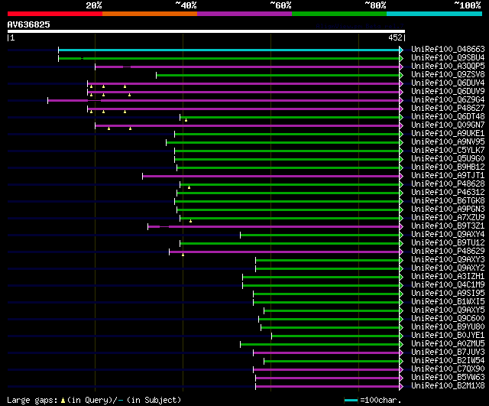Click UniRef100_A9UKE1 label
This screenshot has width=489, height=406.
coord(448,134)
